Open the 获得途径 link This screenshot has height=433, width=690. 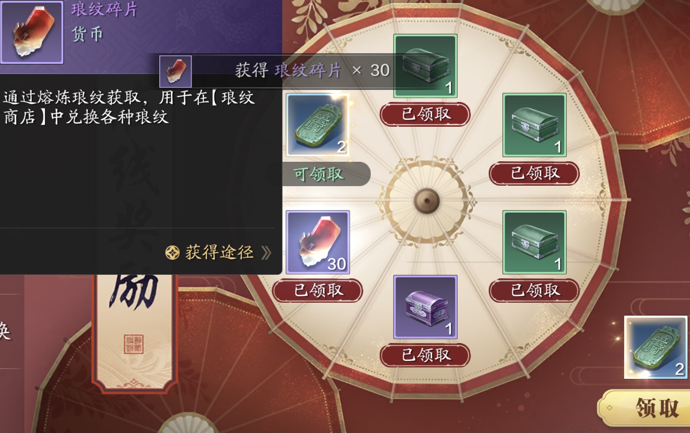tap(218, 253)
